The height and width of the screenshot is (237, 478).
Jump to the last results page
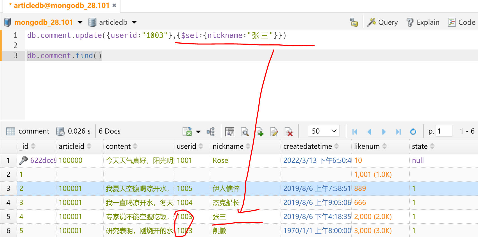tap(398, 131)
